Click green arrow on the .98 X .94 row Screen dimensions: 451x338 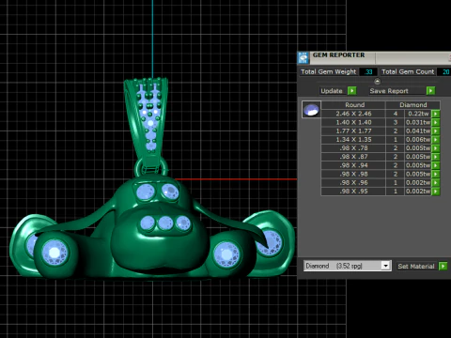pyautogui.click(x=436, y=165)
